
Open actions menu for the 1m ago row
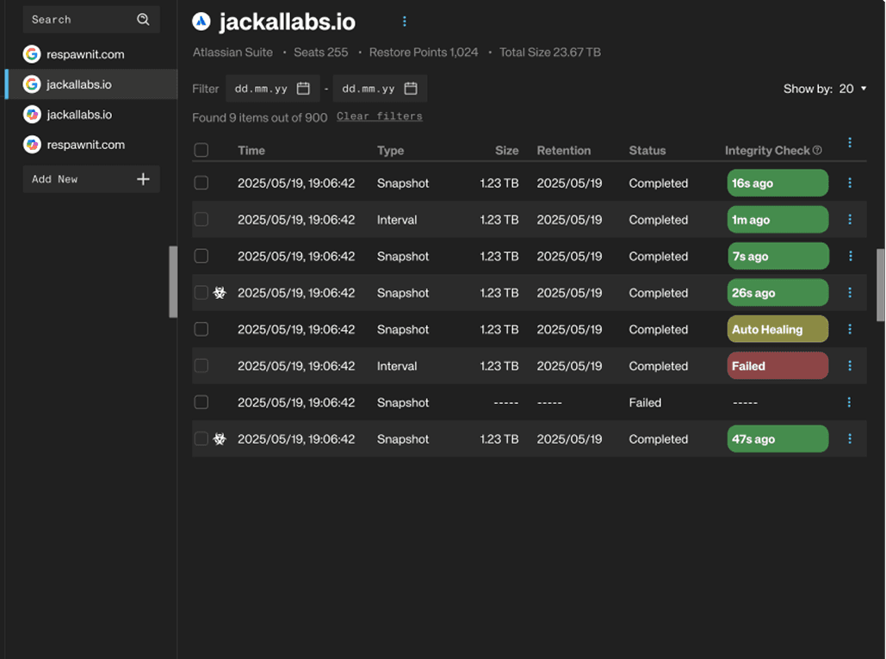[849, 220]
